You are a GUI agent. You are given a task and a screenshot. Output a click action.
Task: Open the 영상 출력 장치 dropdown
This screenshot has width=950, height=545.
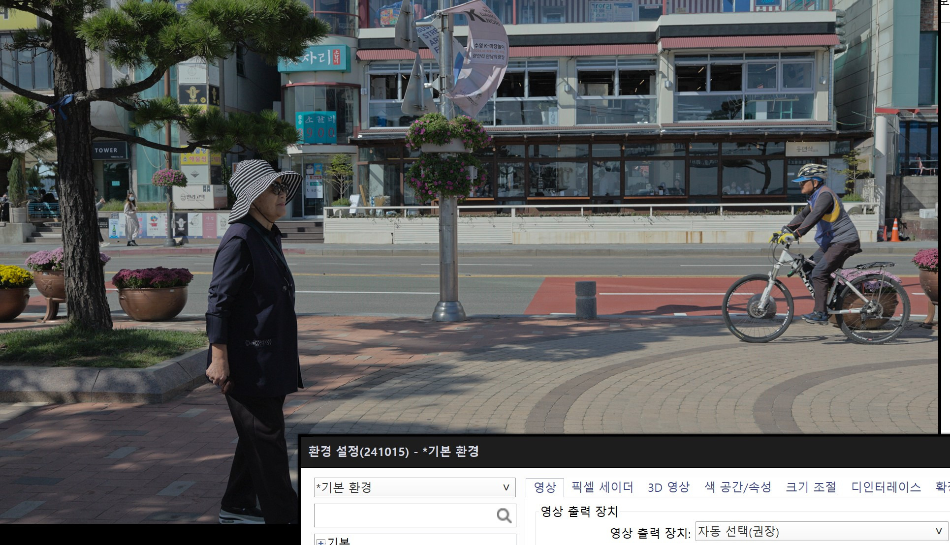coord(821,532)
